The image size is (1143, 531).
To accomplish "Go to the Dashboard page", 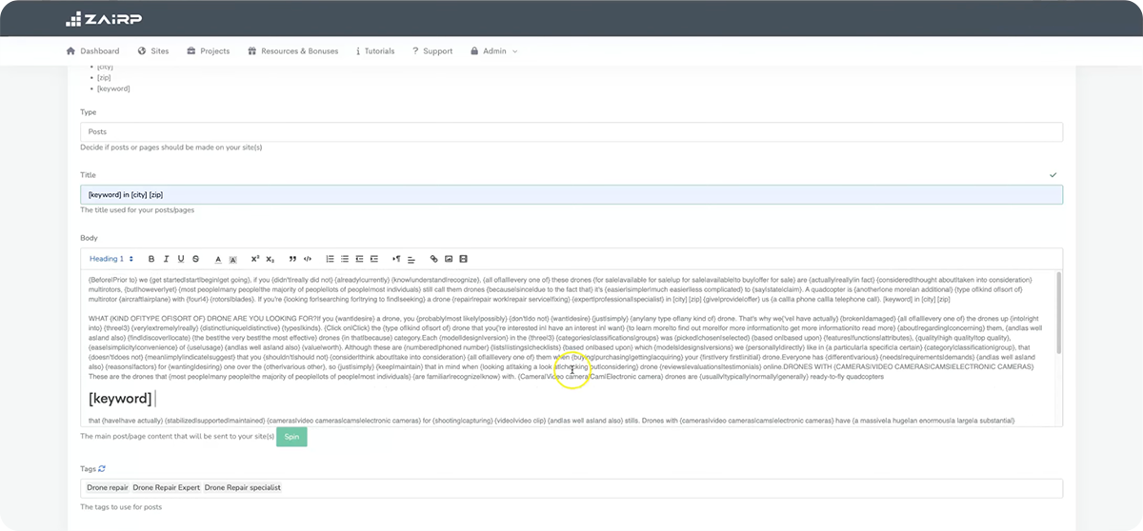I will pos(92,51).
